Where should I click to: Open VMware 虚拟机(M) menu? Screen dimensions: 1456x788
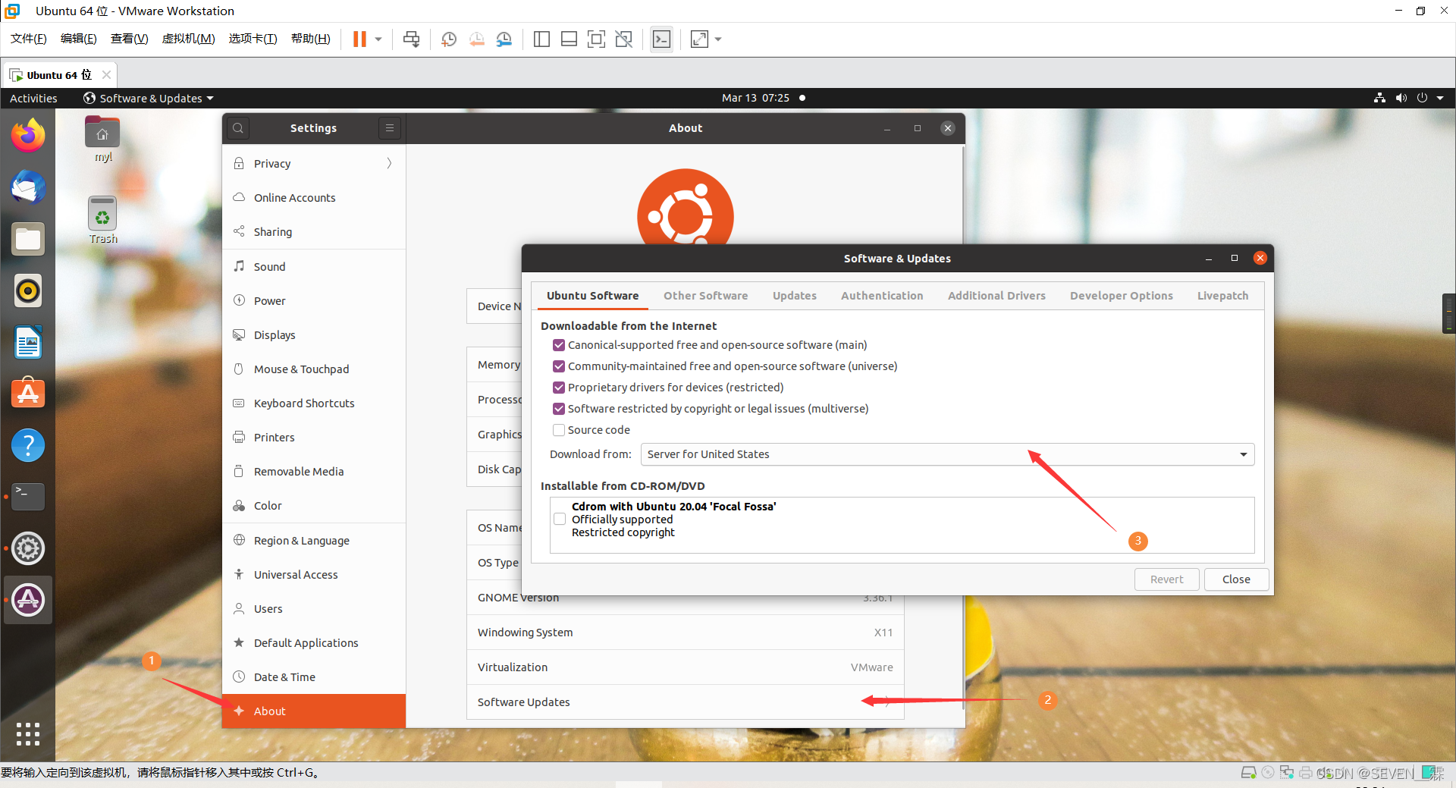pos(188,39)
